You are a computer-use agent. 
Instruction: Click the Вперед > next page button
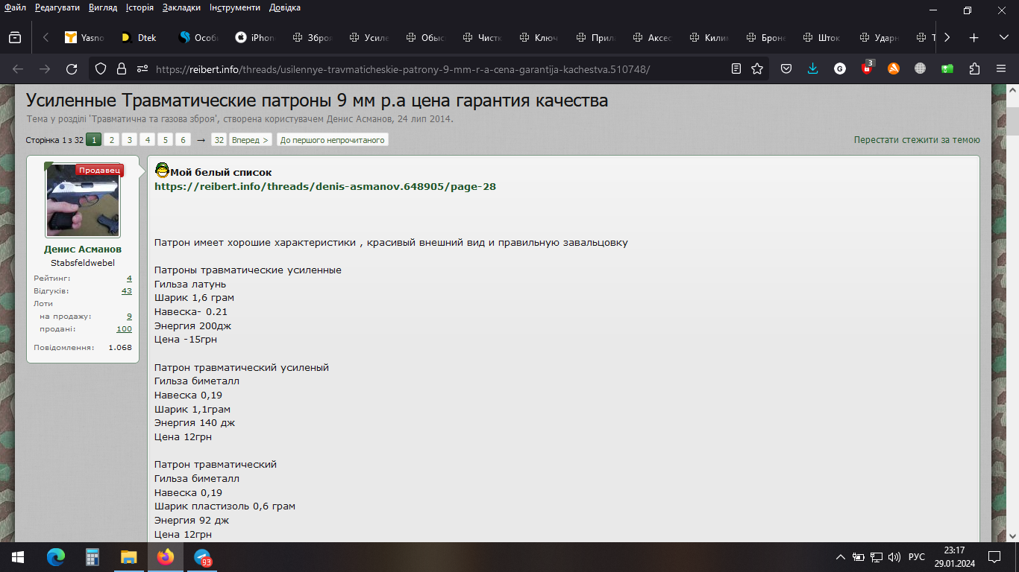click(250, 140)
